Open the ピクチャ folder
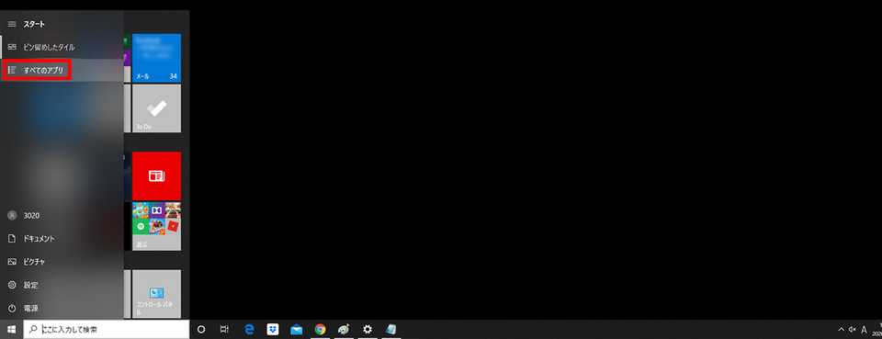 62,262
